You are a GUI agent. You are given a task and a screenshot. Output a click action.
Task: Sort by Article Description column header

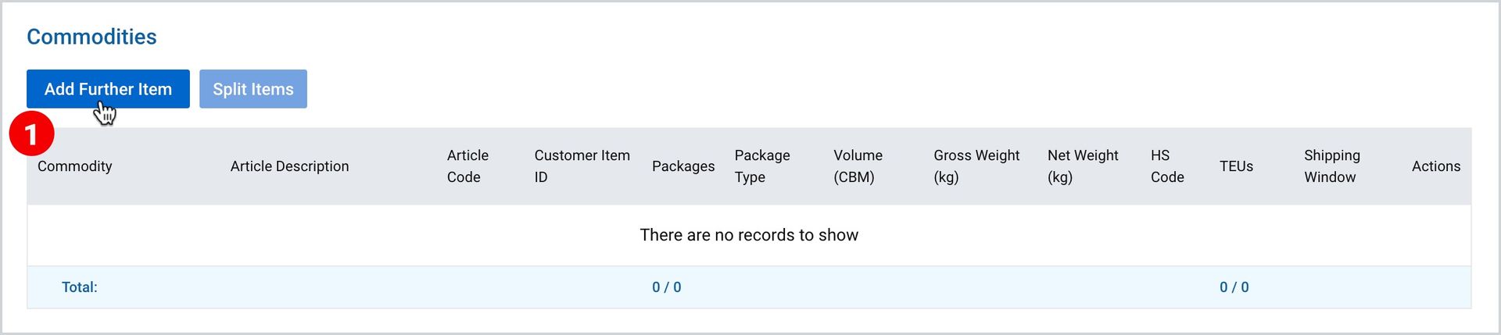click(x=289, y=166)
